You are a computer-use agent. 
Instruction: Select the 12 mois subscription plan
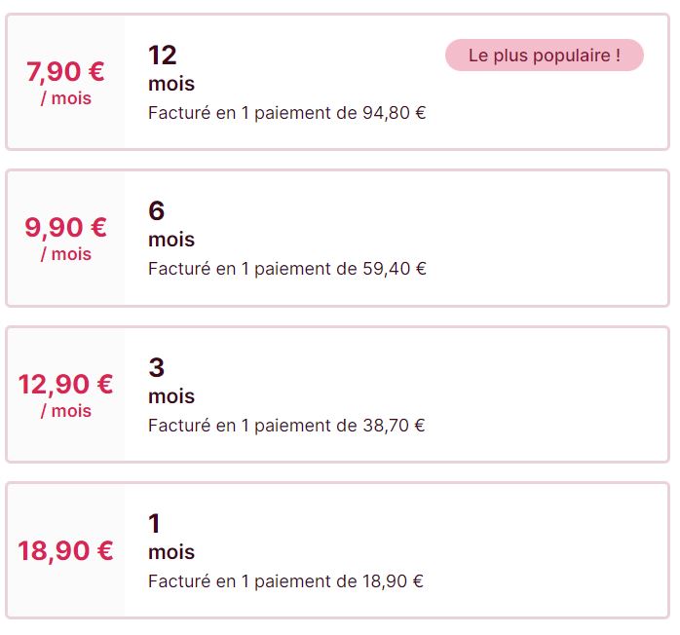pos(337,82)
